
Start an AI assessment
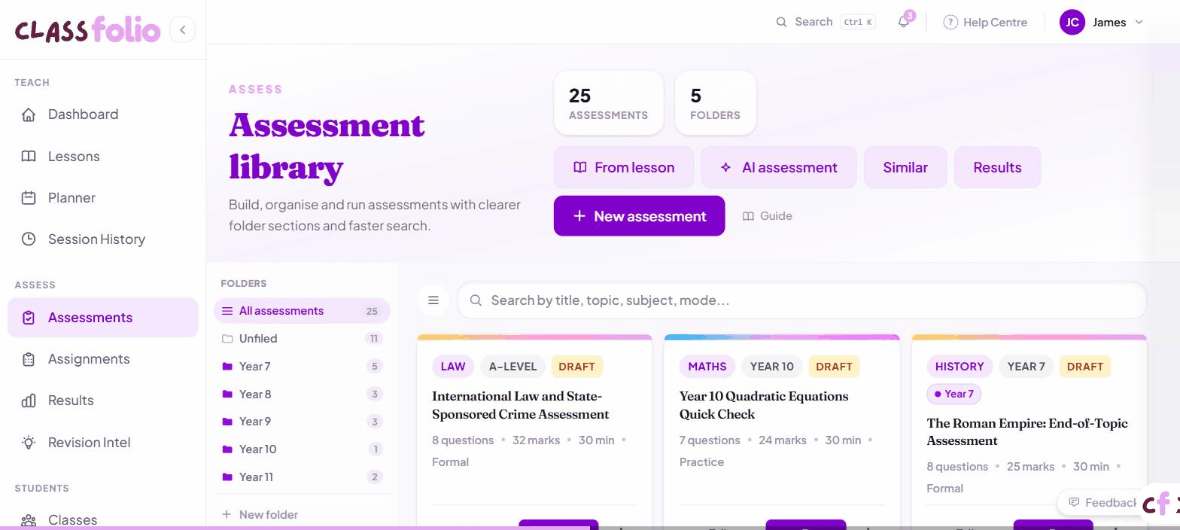(779, 167)
